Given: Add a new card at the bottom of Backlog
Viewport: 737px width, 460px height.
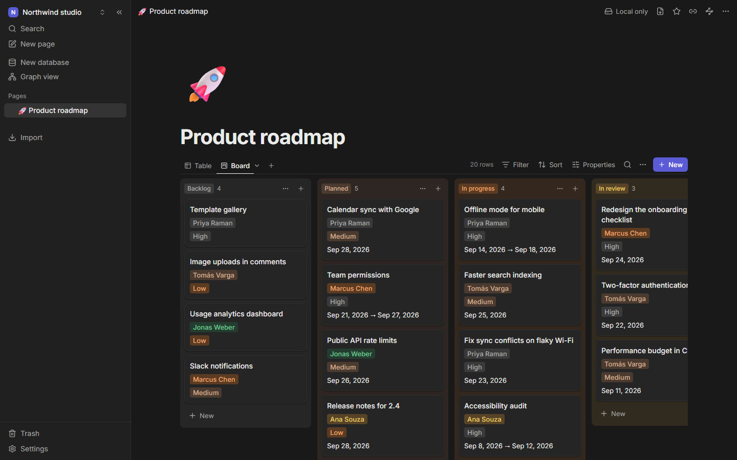Looking at the screenshot, I should pos(246,416).
